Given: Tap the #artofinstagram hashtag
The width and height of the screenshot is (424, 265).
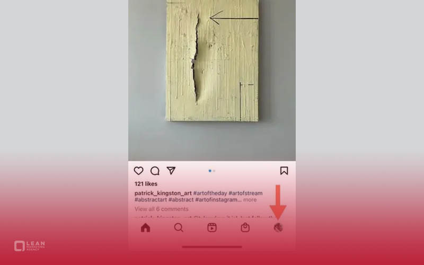Looking at the screenshot, I should click(x=218, y=200).
